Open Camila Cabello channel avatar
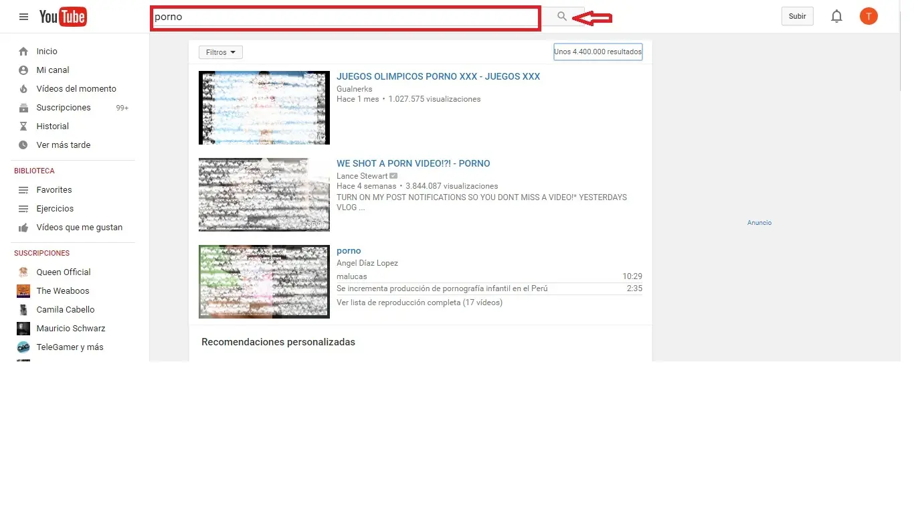Screen dimensions: 914x514 click(x=23, y=310)
